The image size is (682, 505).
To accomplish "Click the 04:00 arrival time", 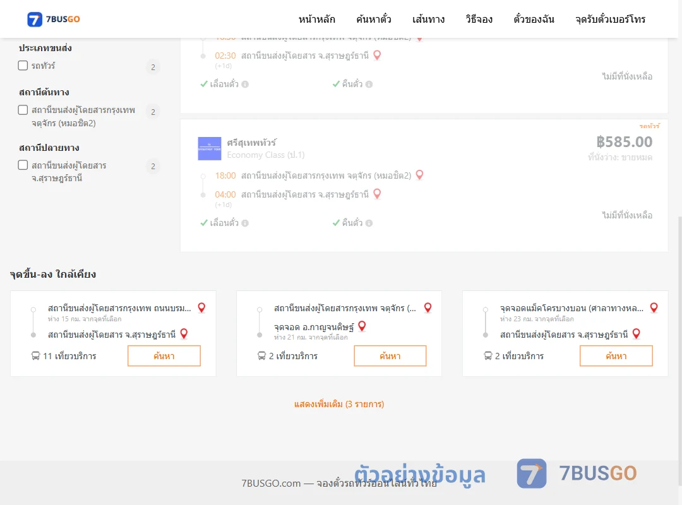I will pos(225,194).
